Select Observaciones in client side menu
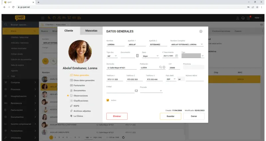The image size is (266, 141). coord(80,96)
